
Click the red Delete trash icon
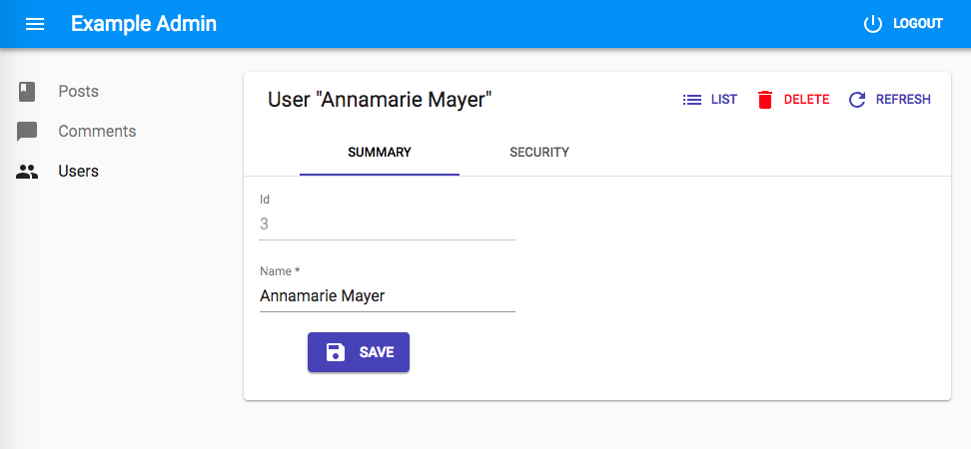(x=765, y=100)
